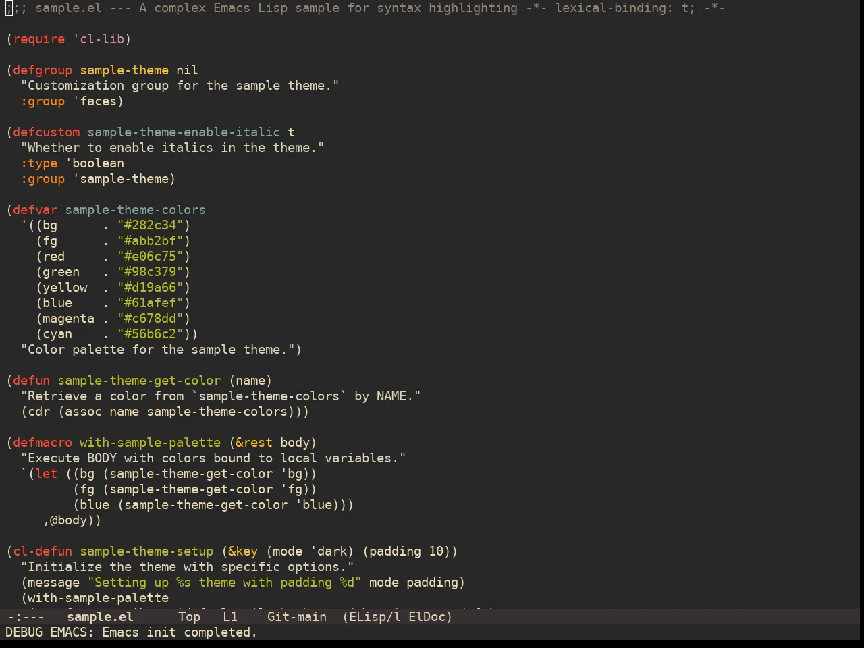
Task: Click ',@body' splice expression
Action: pos(69,520)
